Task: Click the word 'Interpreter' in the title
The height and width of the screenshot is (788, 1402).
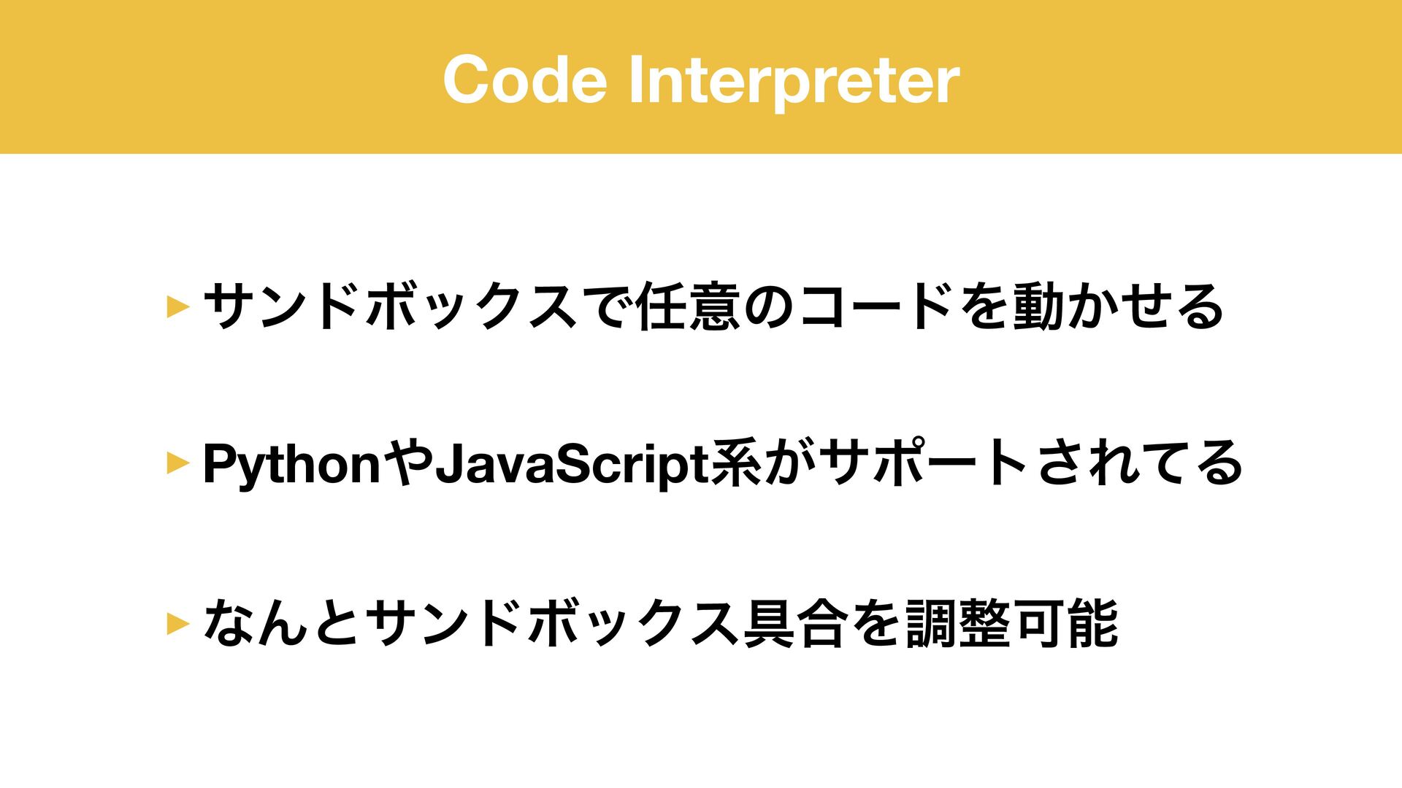Action: point(794,80)
